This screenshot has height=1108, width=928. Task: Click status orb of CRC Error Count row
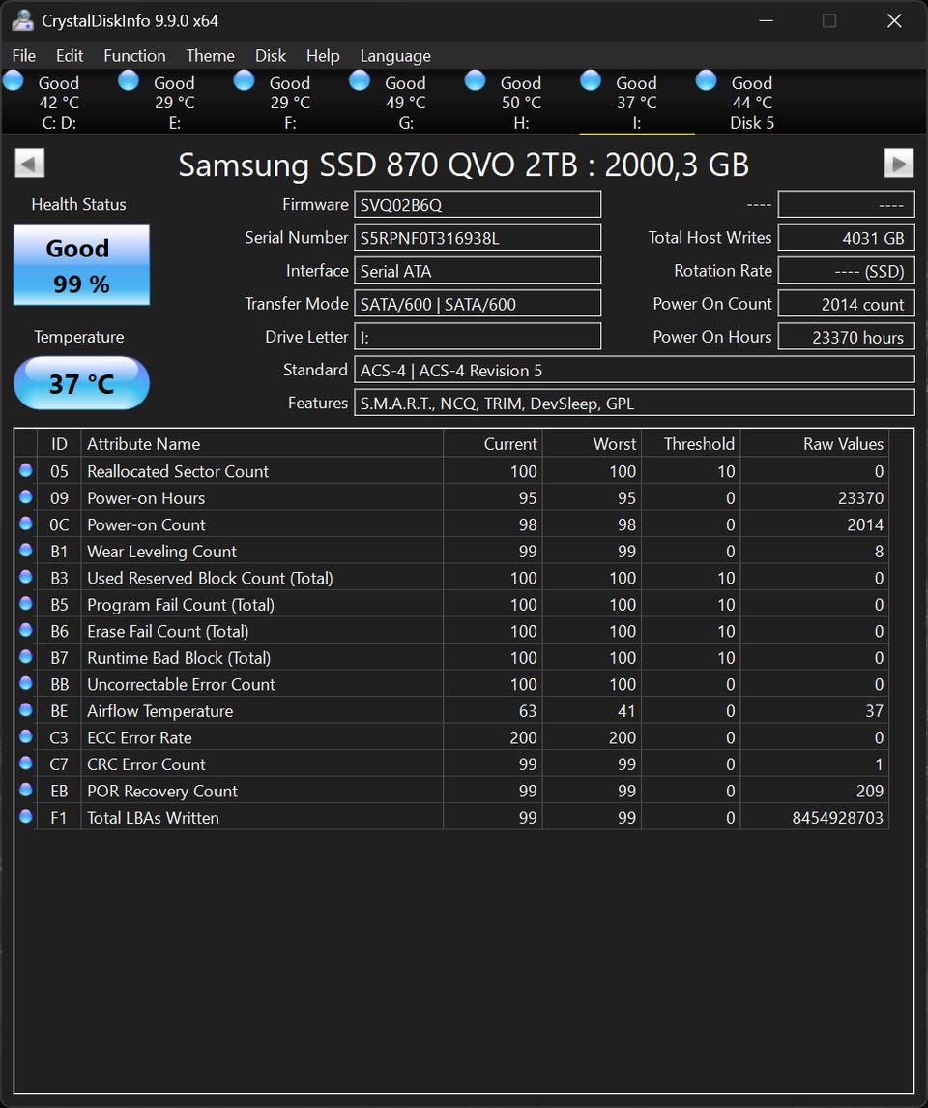tap(26, 764)
